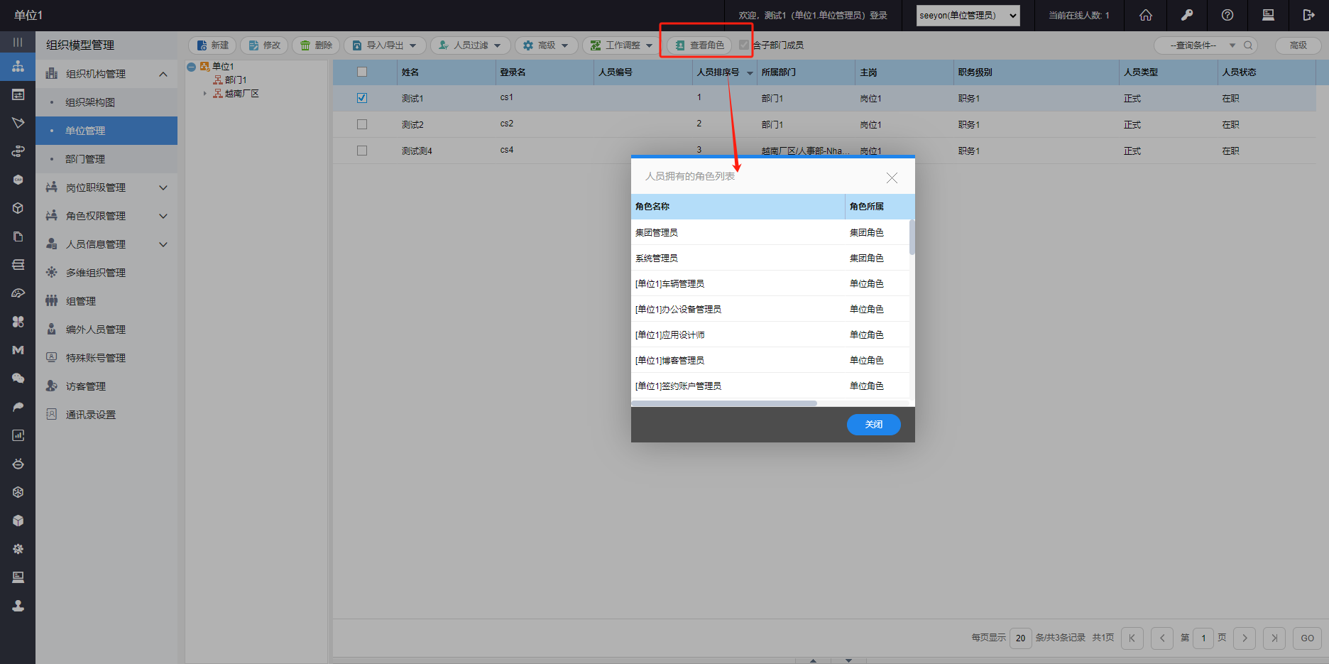Click the per-page count field showing 20
This screenshot has width=1329, height=664.
coord(1020,638)
